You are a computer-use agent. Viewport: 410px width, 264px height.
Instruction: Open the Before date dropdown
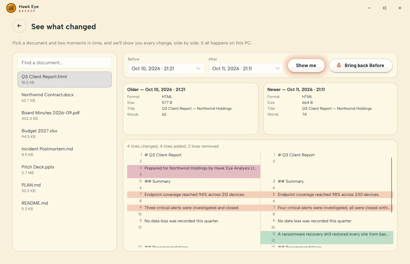(166, 68)
